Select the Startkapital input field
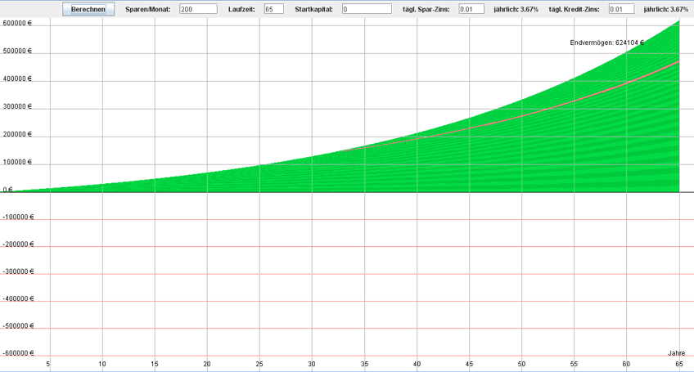The height and width of the screenshot is (372, 694). (367, 9)
